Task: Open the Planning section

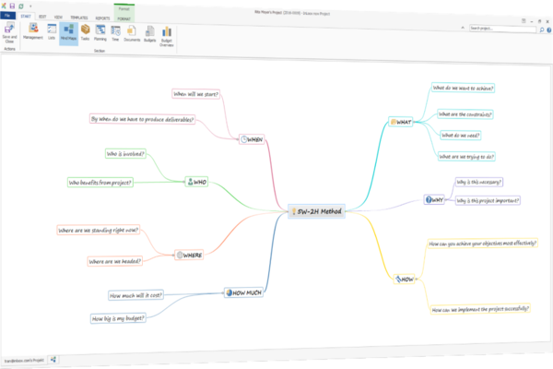Action: pyautogui.click(x=100, y=33)
